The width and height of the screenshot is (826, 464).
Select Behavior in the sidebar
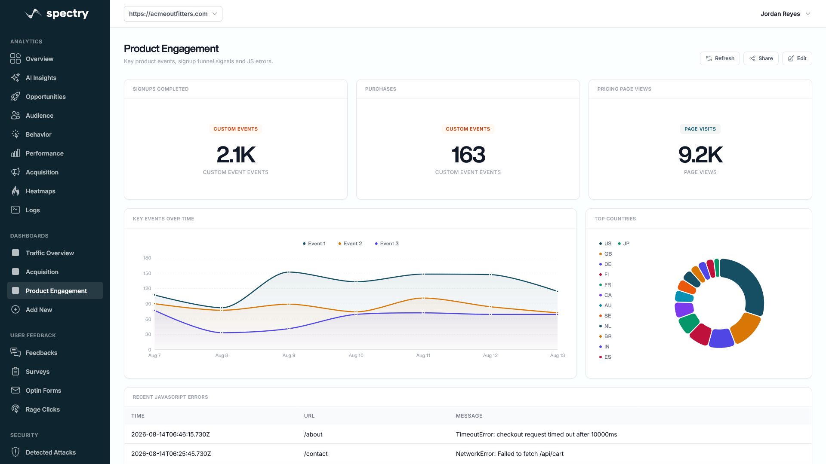click(x=55, y=134)
